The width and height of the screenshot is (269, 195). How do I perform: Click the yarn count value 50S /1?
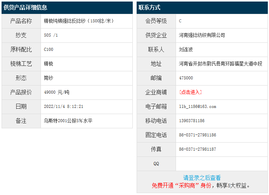(51, 35)
